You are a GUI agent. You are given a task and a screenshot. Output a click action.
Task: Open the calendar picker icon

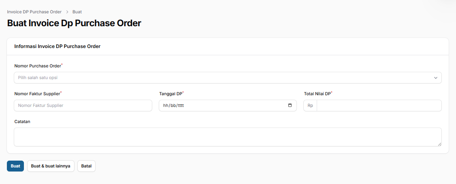(x=290, y=105)
